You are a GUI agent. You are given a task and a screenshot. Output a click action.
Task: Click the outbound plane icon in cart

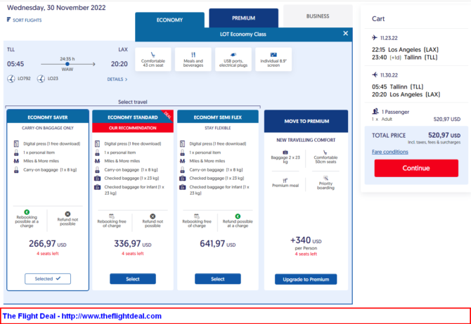375,37
